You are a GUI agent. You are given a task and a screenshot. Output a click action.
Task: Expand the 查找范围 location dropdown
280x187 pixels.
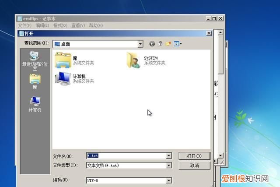[140, 44]
